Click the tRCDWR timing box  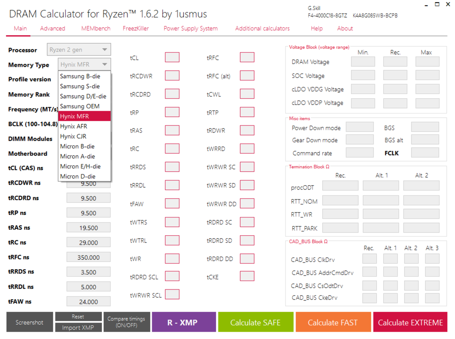click(172, 75)
